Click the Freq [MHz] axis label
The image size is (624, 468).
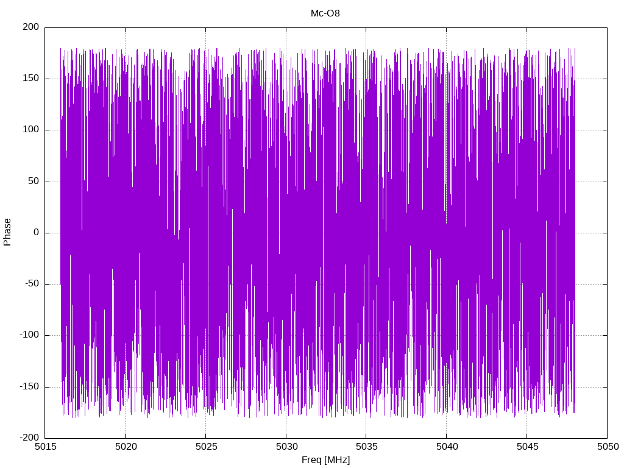(x=325, y=459)
